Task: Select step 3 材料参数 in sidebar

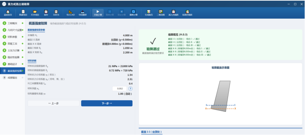Action: pos(13,37)
